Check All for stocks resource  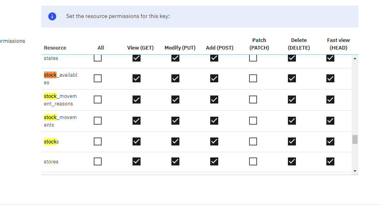(98, 141)
